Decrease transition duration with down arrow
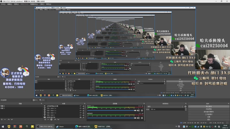 tap(185, 110)
